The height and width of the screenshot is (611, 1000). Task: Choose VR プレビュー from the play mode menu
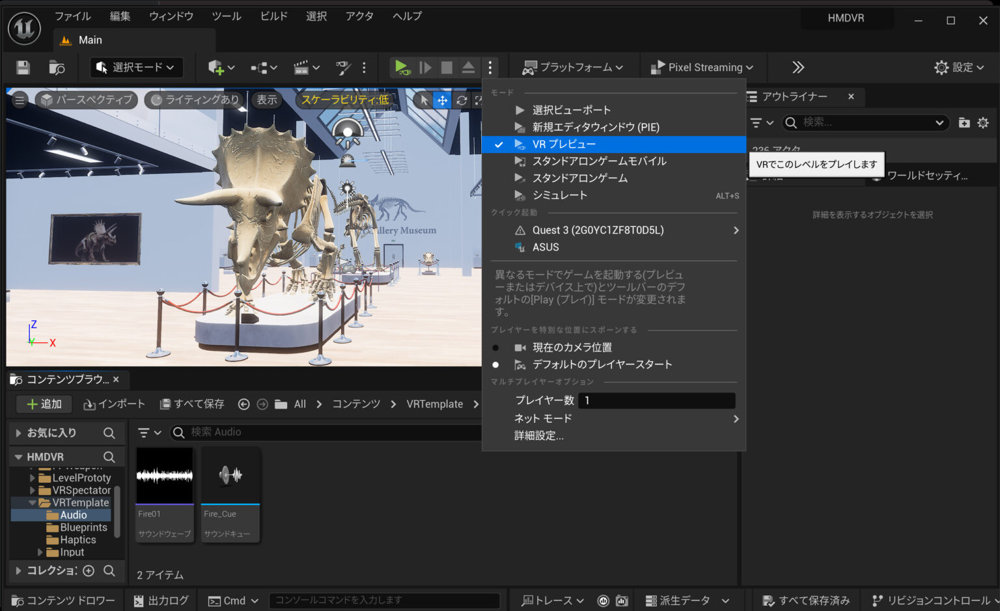(x=564, y=144)
